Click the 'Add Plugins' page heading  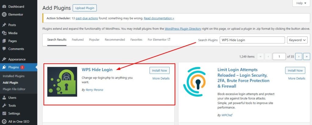point(56,8)
